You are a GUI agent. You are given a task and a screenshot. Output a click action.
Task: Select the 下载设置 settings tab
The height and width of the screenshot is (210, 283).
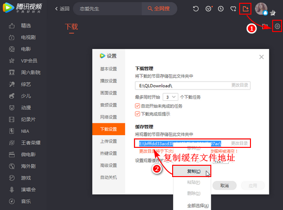[x=108, y=129]
